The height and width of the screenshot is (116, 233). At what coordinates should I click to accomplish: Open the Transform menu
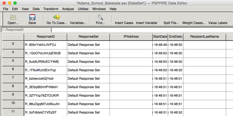pyautogui.click(x=51, y=9)
